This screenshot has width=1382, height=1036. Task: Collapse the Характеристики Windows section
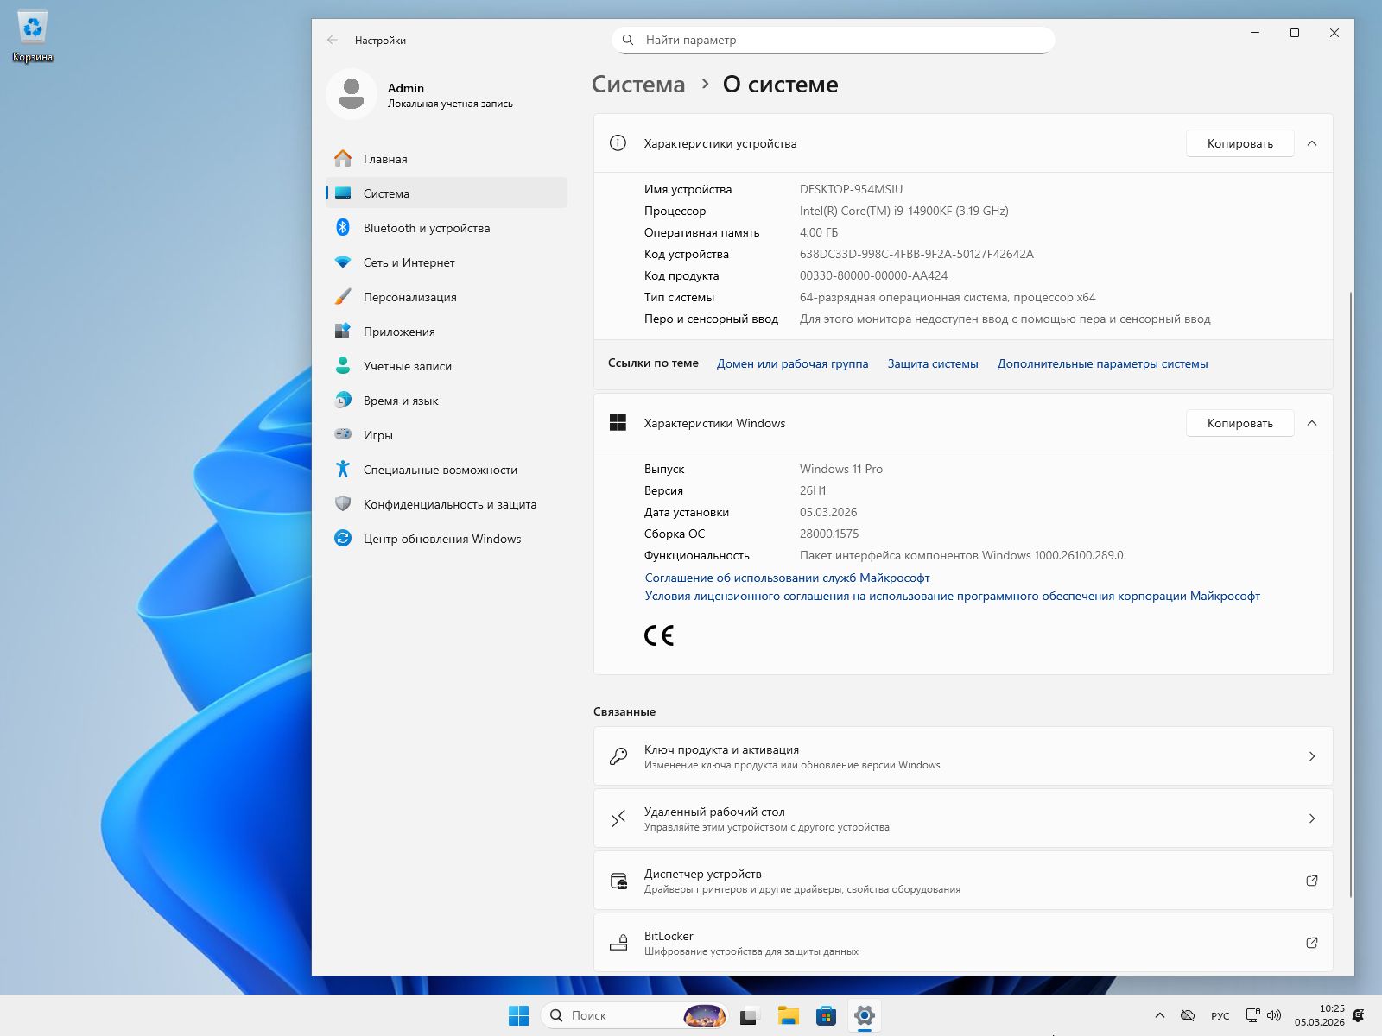[x=1312, y=423]
